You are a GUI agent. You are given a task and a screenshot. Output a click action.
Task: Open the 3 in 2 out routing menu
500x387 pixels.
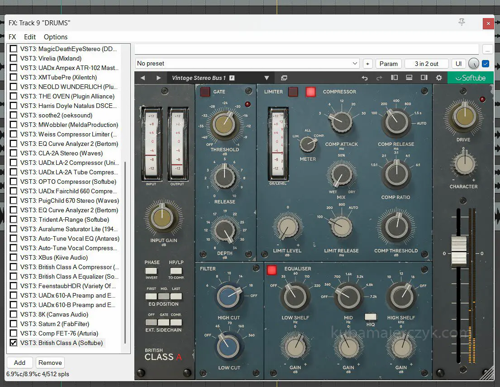(x=426, y=64)
